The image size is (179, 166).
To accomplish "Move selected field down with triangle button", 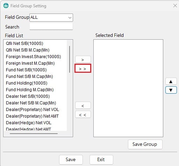I will tap(171, 90).
